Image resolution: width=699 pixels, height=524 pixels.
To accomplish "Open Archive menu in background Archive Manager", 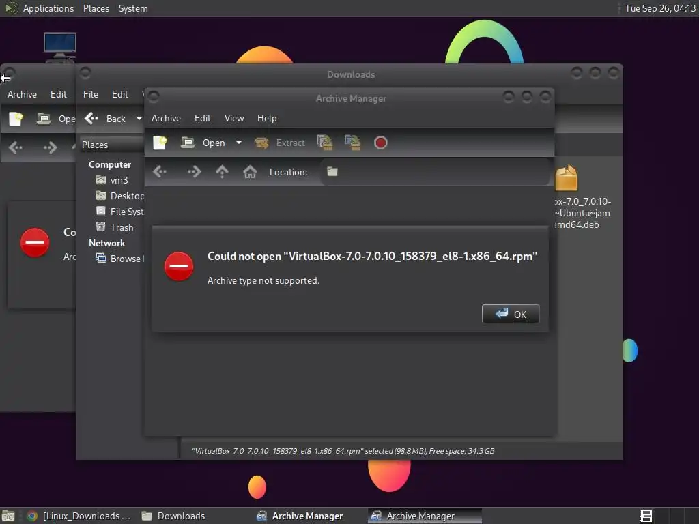I will coord(22,94).
